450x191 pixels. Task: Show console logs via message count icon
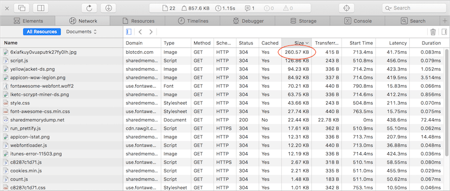click(250, 8)
